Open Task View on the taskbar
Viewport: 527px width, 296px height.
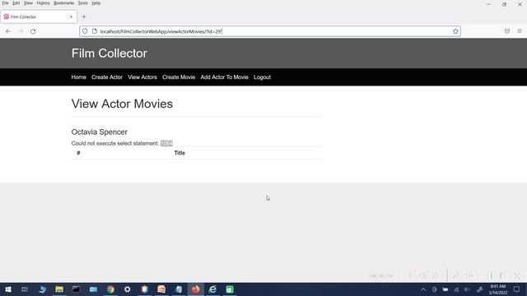tap(25, 289)
